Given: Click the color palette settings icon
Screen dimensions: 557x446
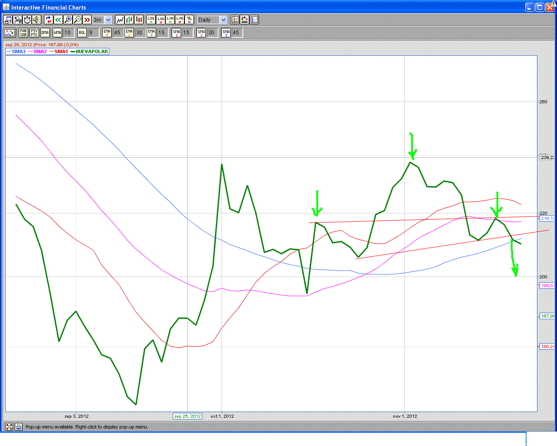Looking at the screenshot, I should [245, 20].
